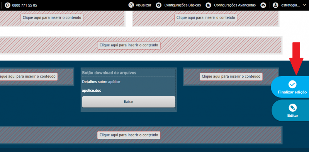This screenshot has width=309, height=152.
Task: Insert content in the footer-right column placeholder
Action: click(231, 77)
